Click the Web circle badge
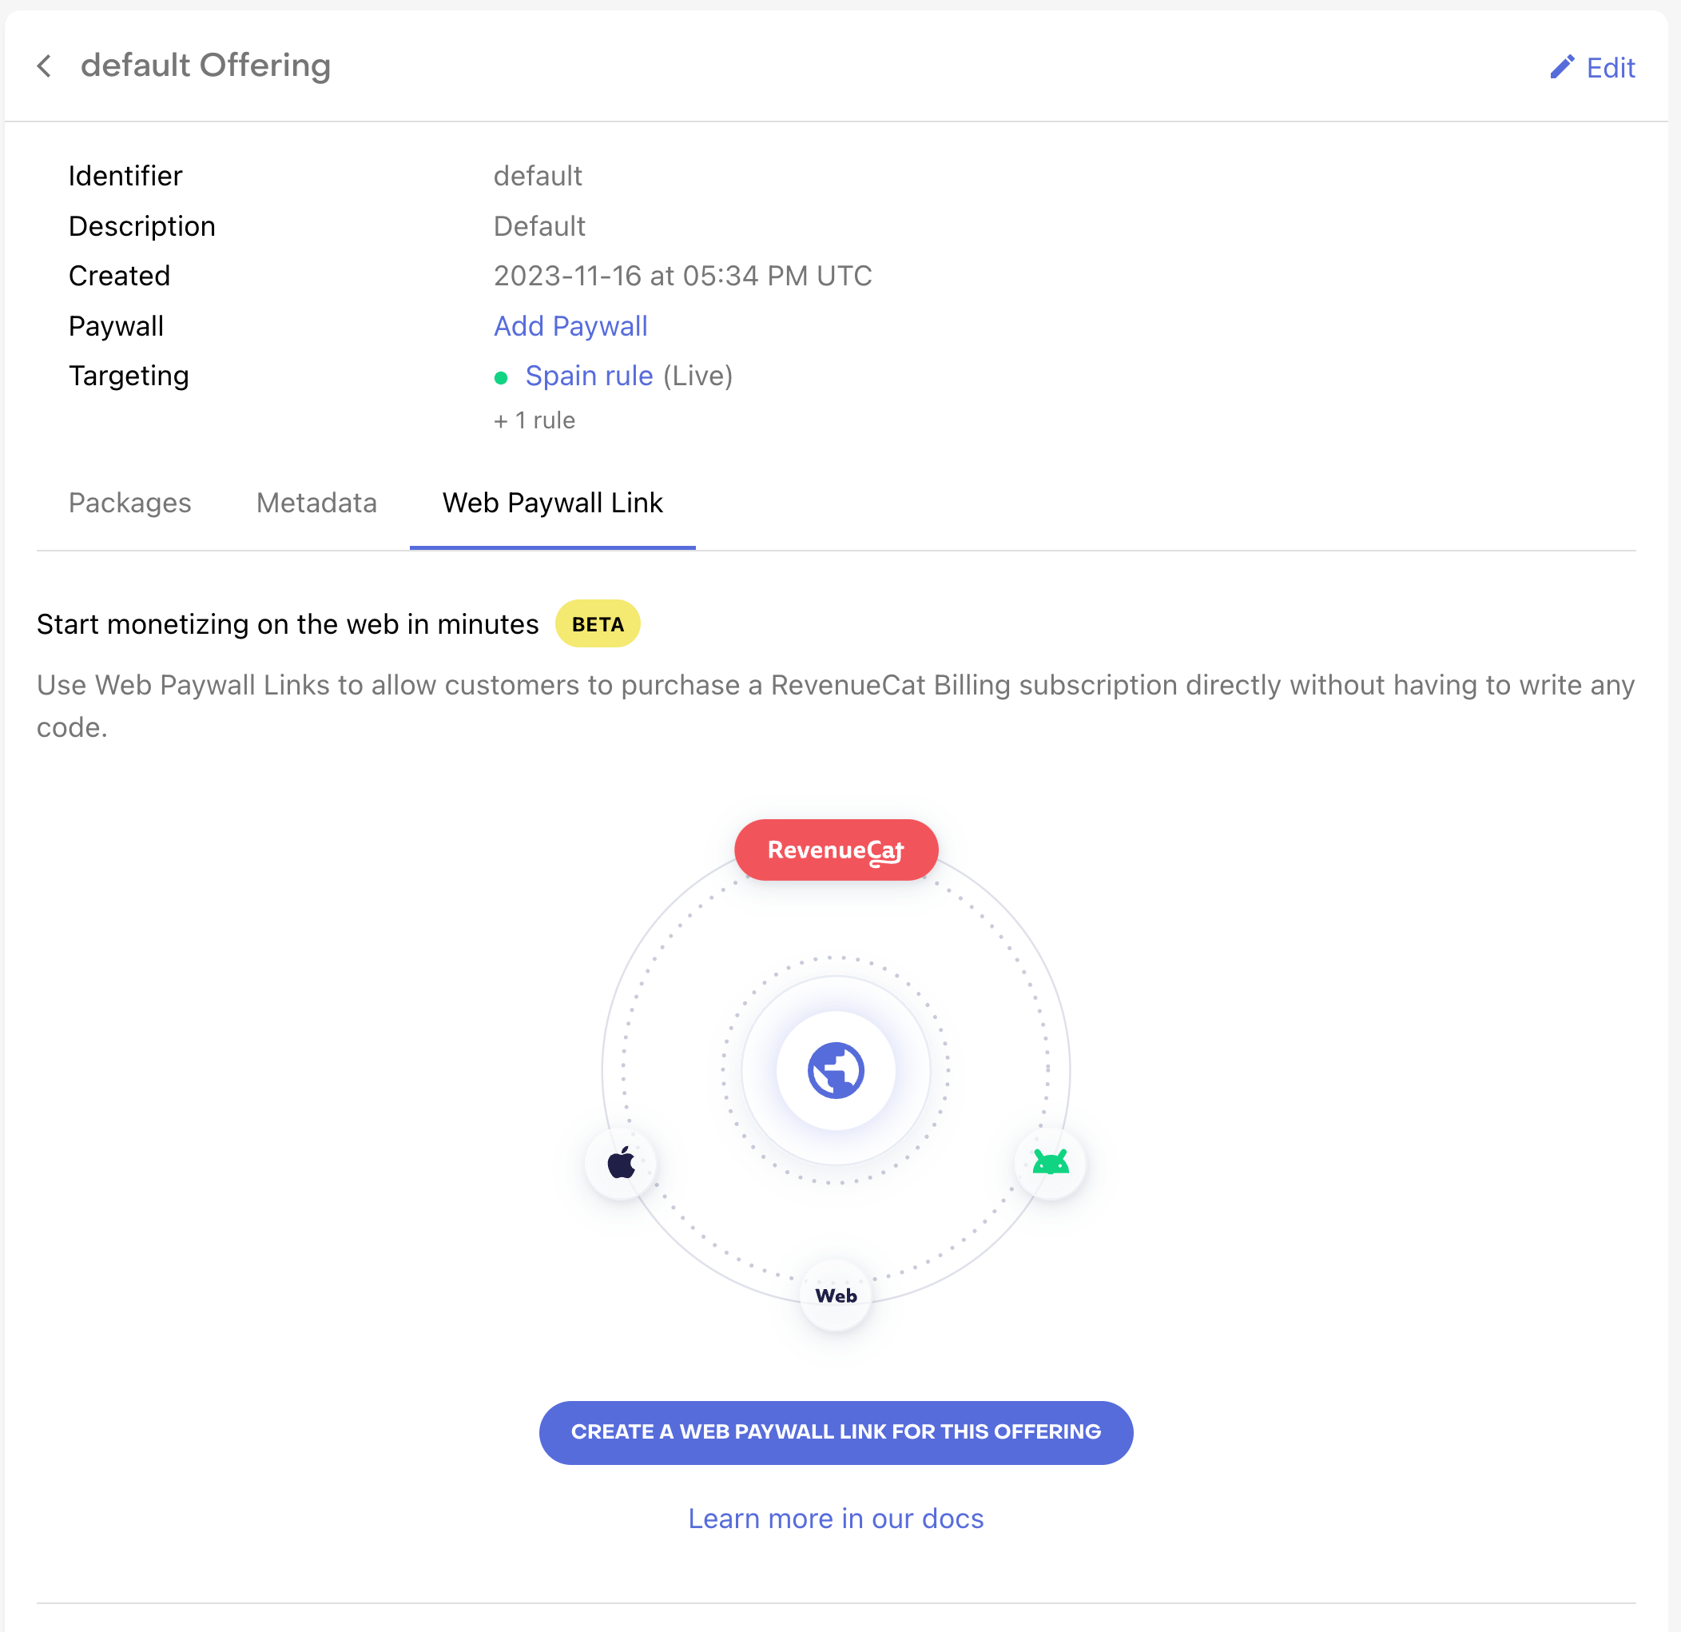1681x1632 pixels. (x=837, y=1296)
